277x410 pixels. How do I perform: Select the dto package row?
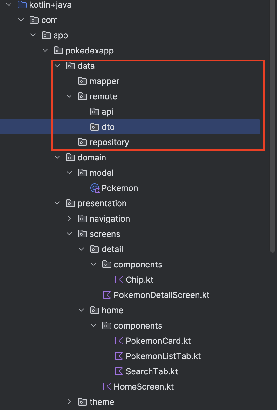click(x=108, y=127)
